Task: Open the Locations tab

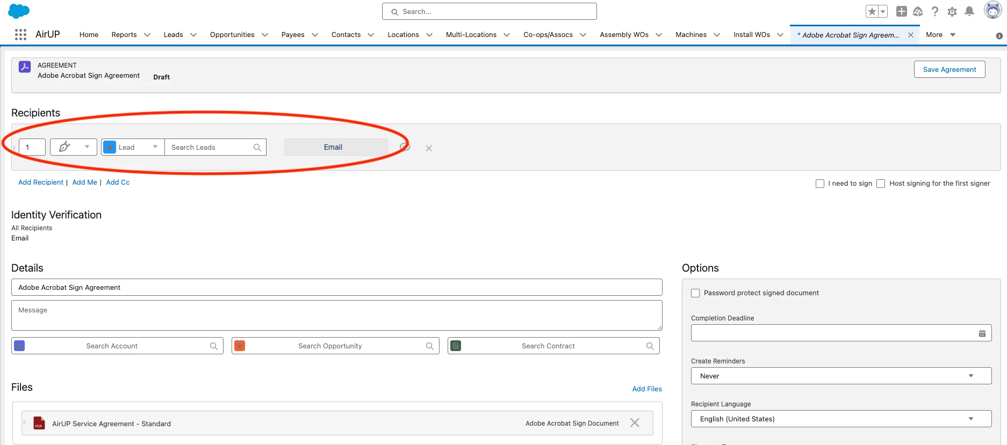Action: click(x=403, y=35)
